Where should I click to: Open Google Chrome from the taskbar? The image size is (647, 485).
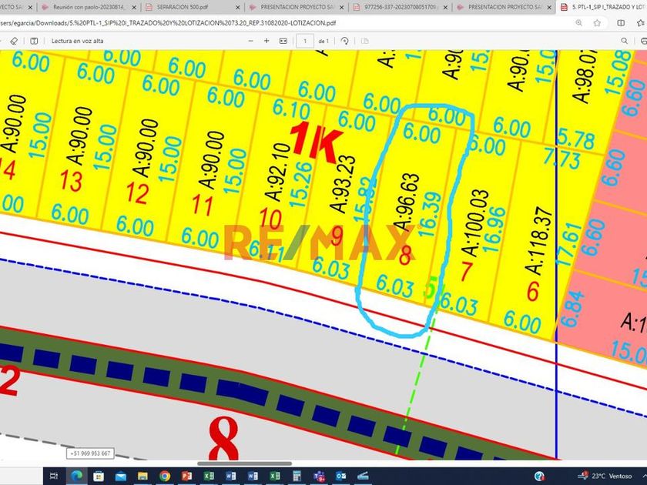click(x=165, y=477)
